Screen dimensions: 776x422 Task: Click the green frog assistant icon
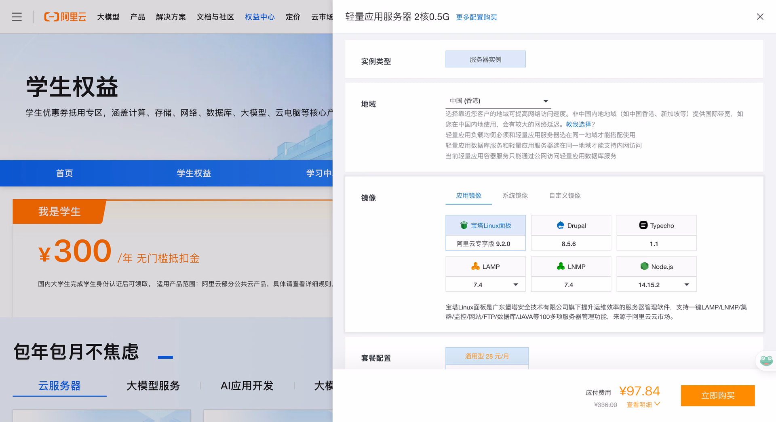[766, 360]
